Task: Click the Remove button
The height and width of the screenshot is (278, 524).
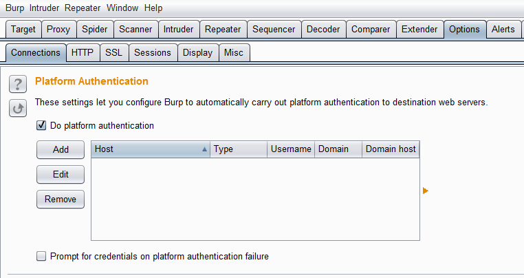Action: [x=61, y=199]
